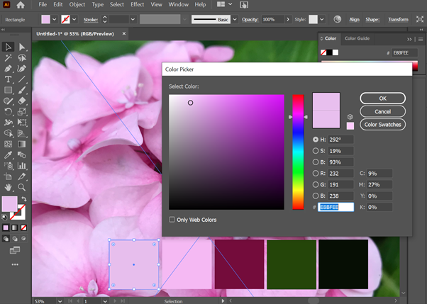Select the R red radio button
Screen dimensions: 427x304
click(316, 174)
